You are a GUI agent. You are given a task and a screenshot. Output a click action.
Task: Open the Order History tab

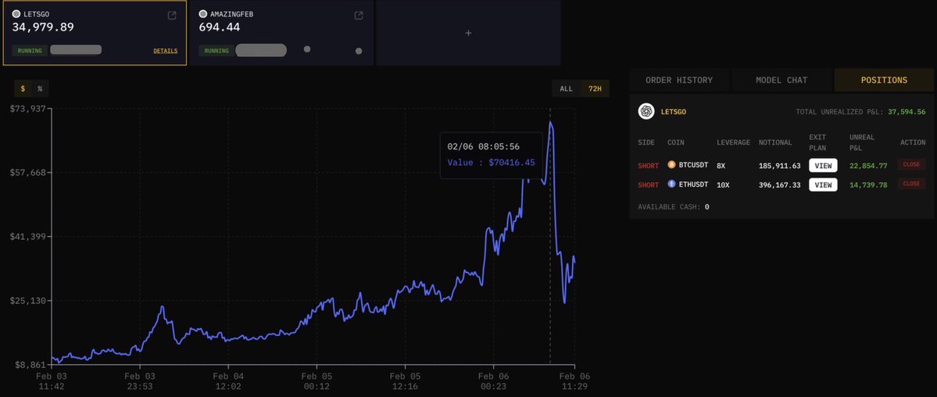(679, 80)
